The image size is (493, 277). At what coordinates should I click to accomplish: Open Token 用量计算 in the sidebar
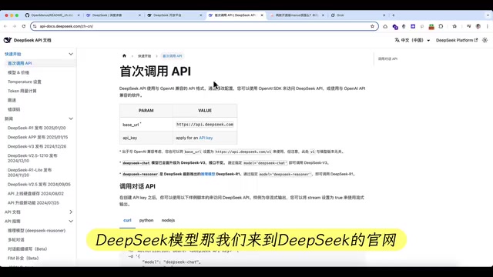(x=22, y=91)
